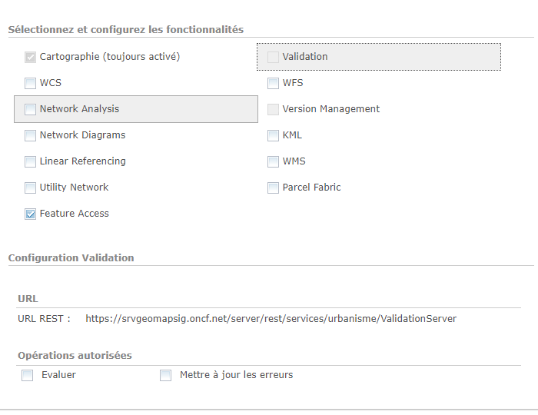Screen dimensions: 538x415
Task: Enable Network Diagrams capability
Action: (x=30, y=135)
